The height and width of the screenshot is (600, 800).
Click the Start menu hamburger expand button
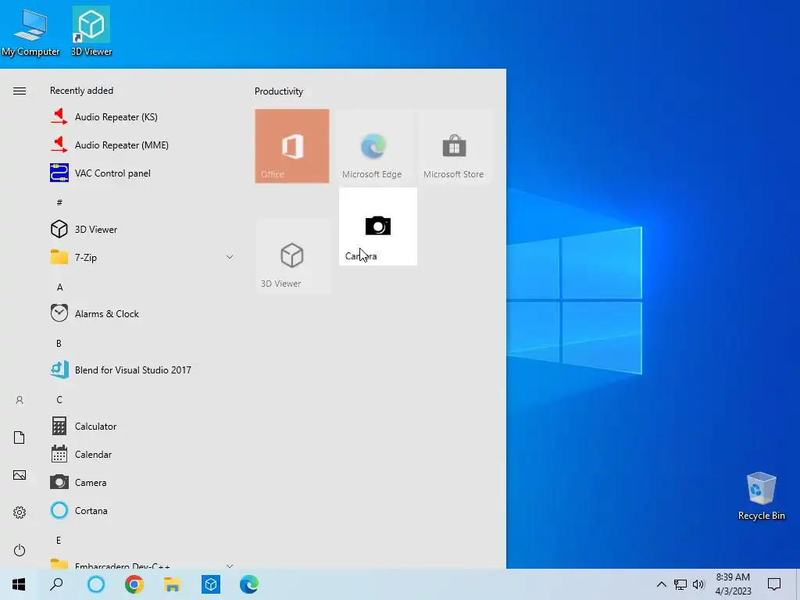tap(20, 91)
